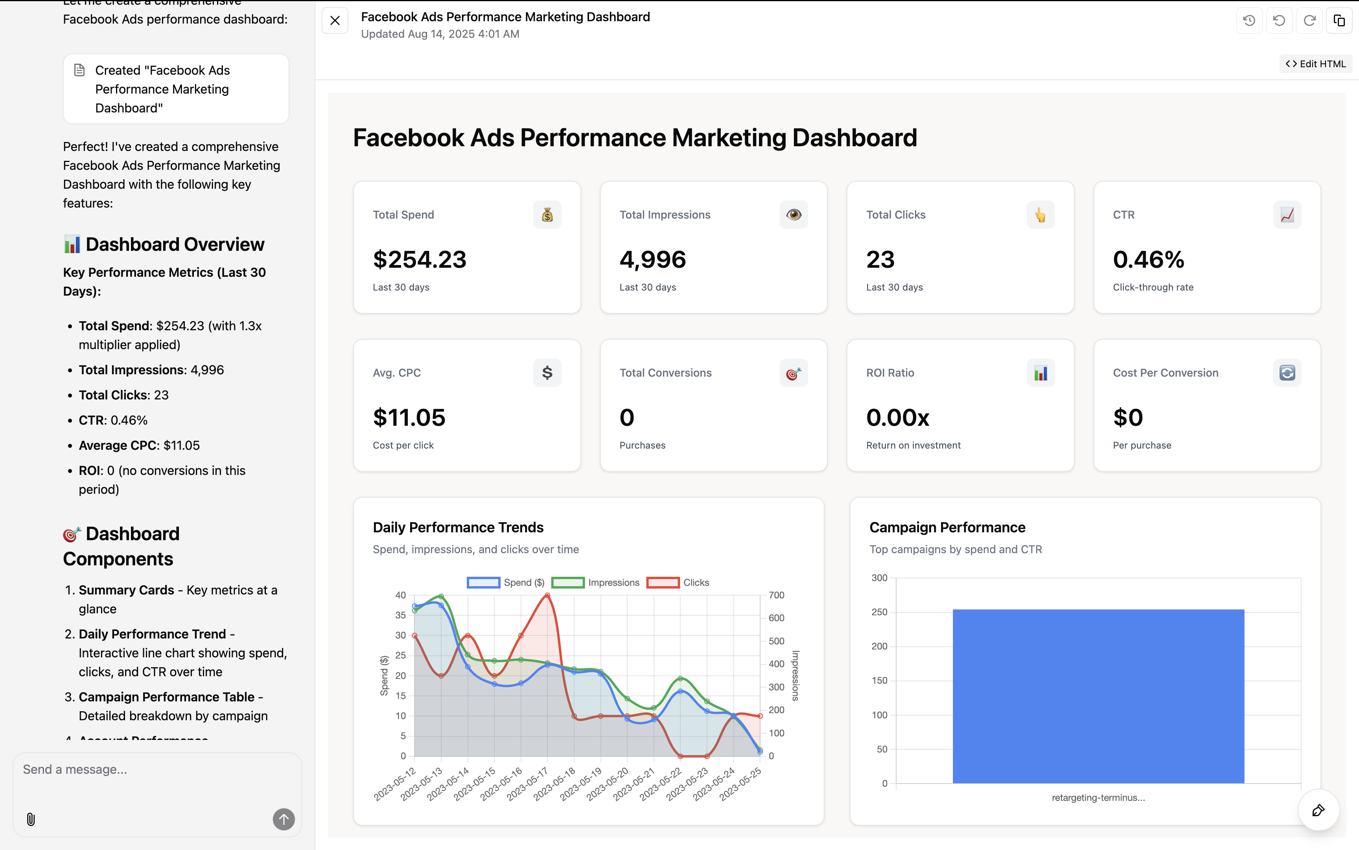Click the 0.00x ROI Ratio value
Screen dimensions: 1359x850
tap(897, 417)
